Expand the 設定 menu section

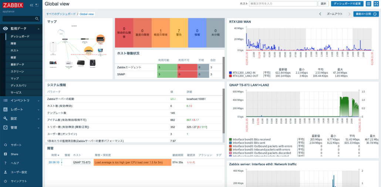point(38,119)
